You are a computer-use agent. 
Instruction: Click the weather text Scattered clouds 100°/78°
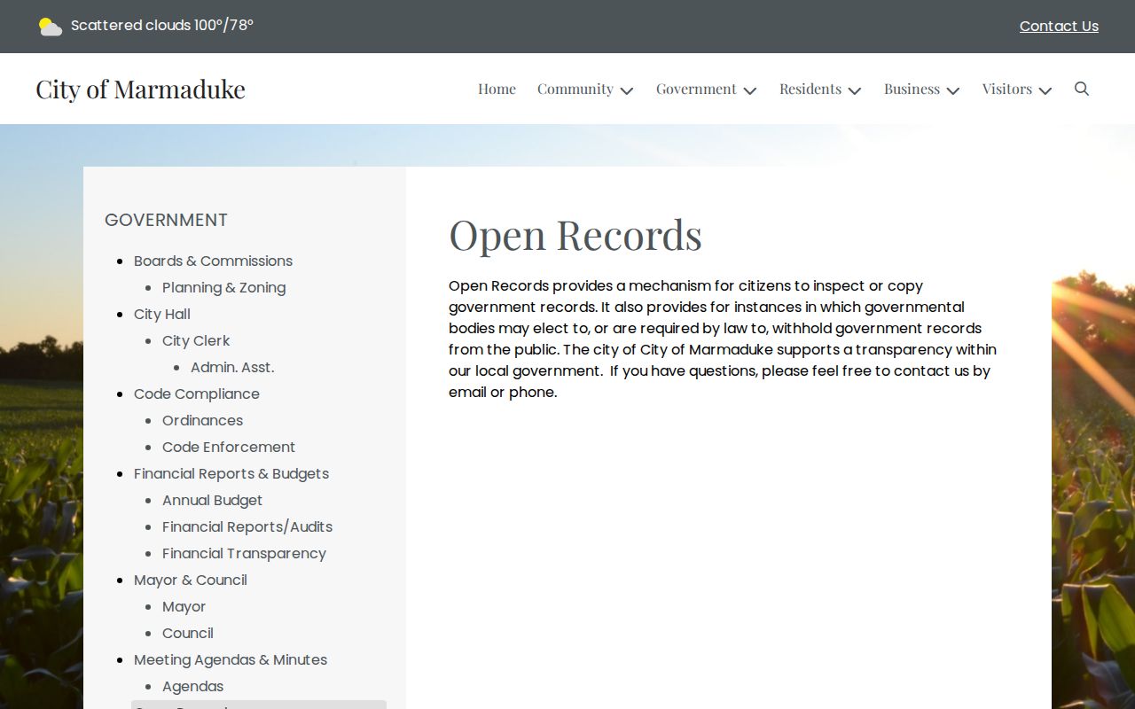(162, 25)
